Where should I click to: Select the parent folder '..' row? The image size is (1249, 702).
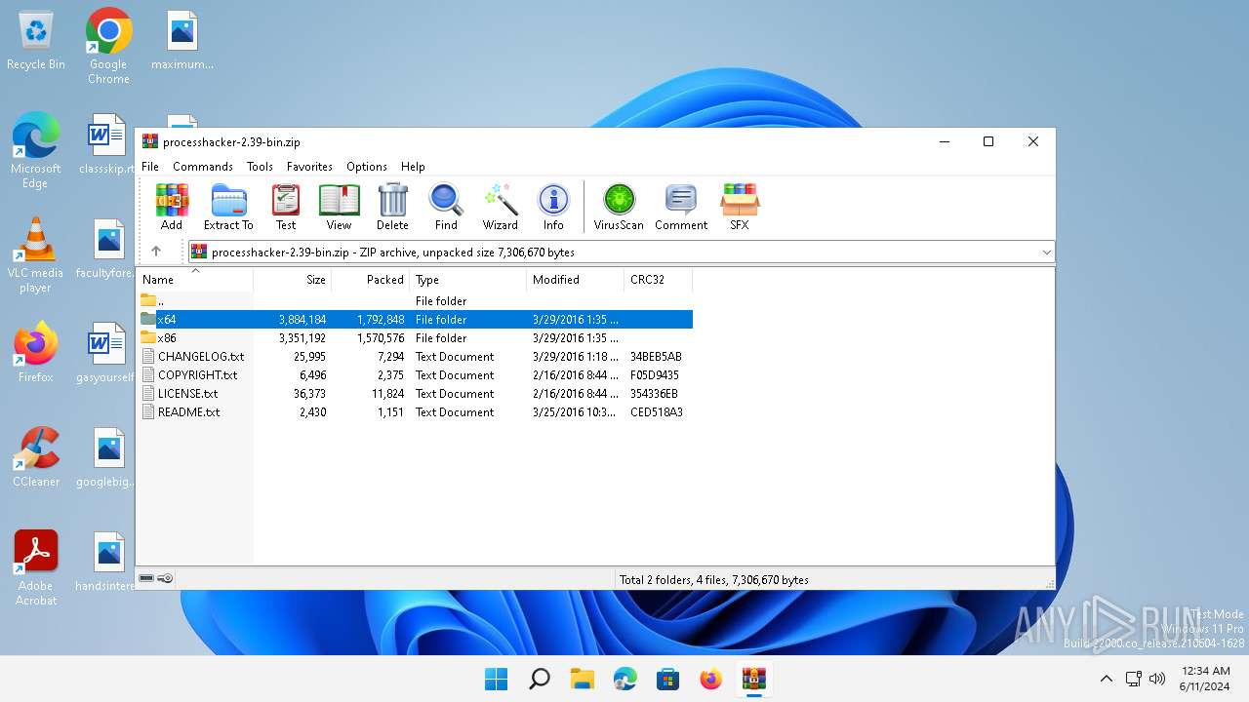415,300
